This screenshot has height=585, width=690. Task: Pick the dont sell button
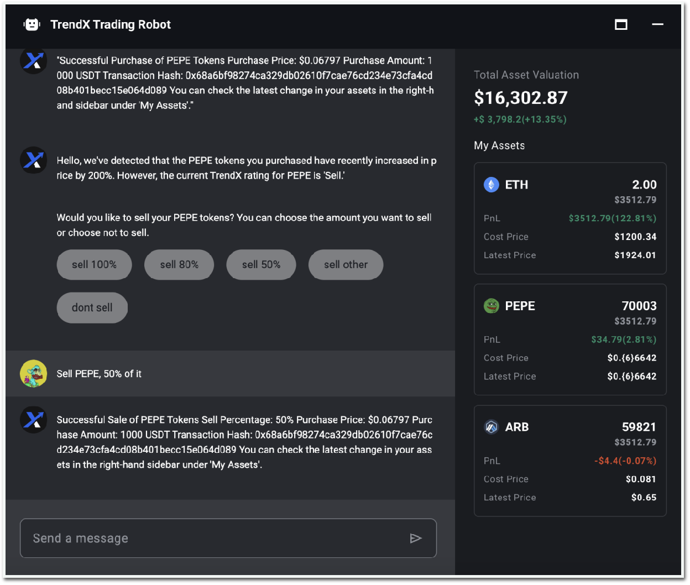click(92, 307)
